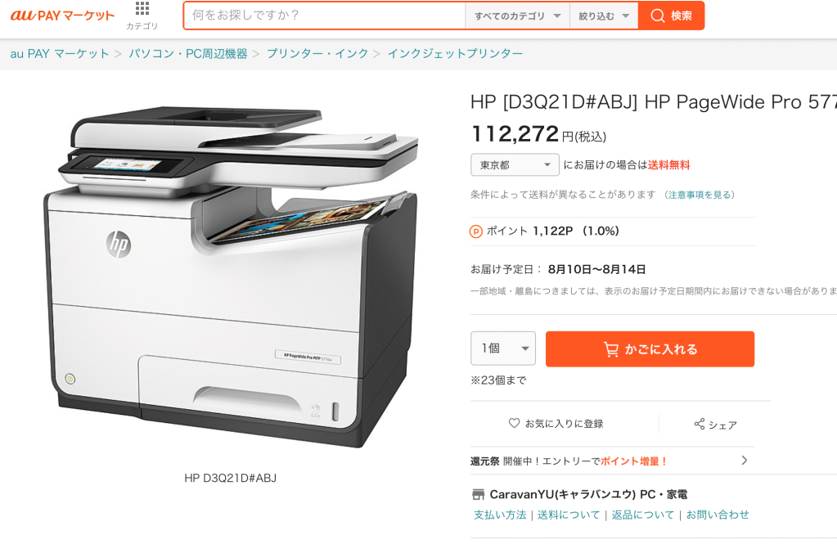Click the シェア share icon
Viewport: 837px width, 544px height.
point(700,424)
